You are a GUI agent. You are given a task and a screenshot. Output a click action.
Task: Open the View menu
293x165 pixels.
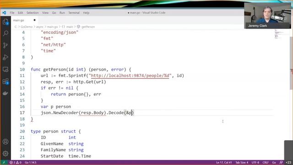pyautogui.click(x=45, y=13)
